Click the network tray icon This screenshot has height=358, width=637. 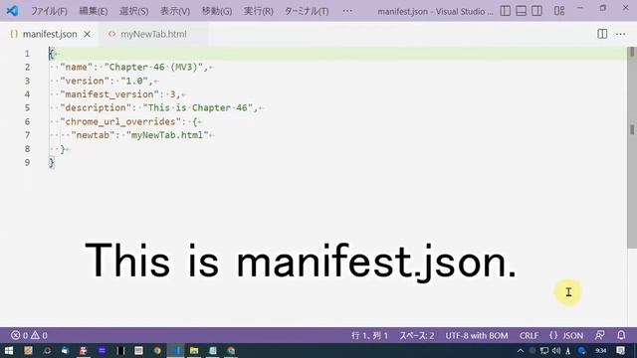coord(544,350)
